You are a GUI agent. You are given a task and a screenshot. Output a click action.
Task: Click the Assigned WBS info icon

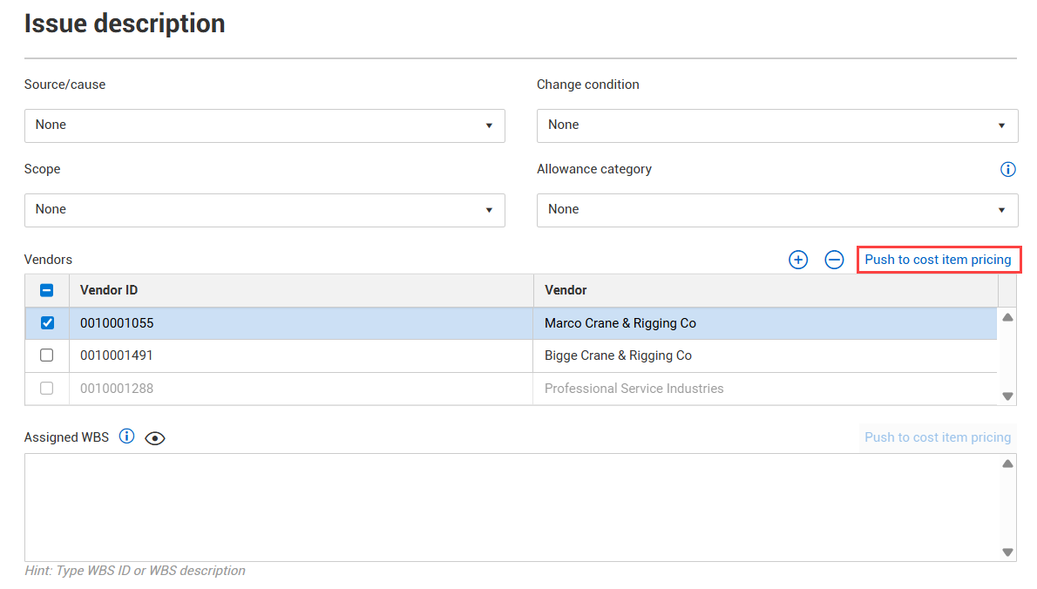[x=127, y=437]
